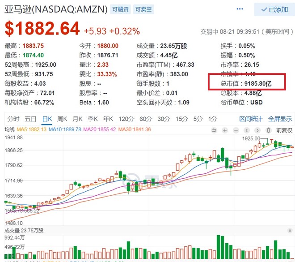295x262 pixels.
Task: Switch to the 30分 interval tab
Action: tap(164, 119)
